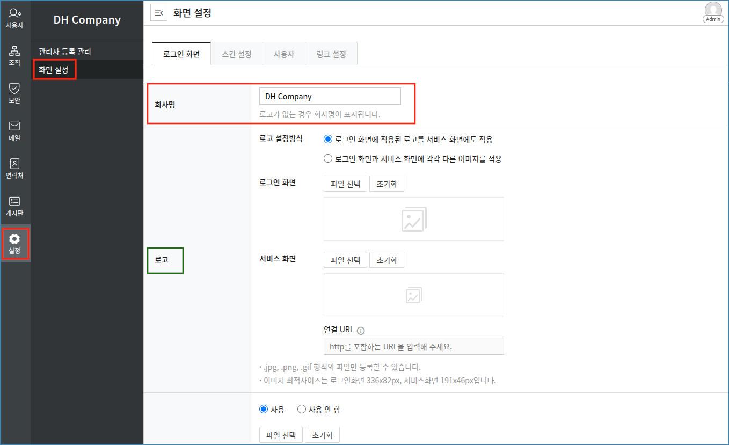Click 파일 선택 button for 로그인 화면
729x445 pixels.
[x=345, y=184]
